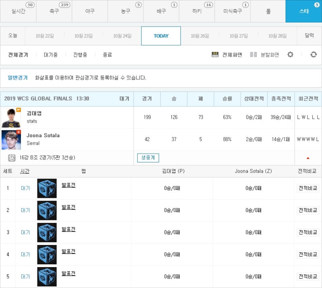322x288 pixels.
Task: Switch to the 축구 sports tab
Action: click(54, 11)
